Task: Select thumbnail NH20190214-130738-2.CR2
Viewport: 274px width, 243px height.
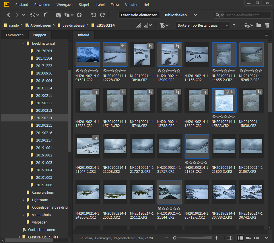Action: click(224, 192)
